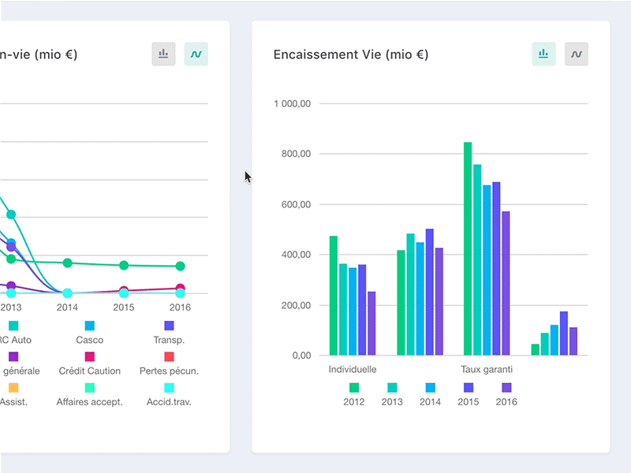
Task: Click the 2015 legend icon under the bar chart
Action: (x=468, y=387)
